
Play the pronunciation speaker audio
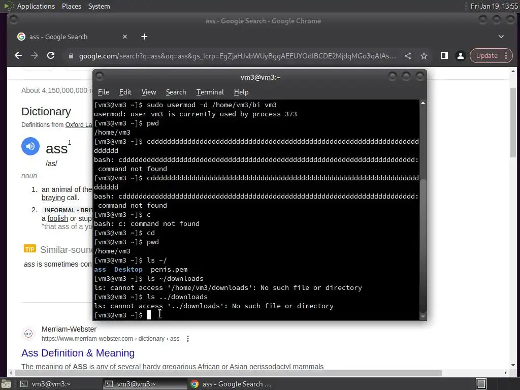(x=30, y=146)
